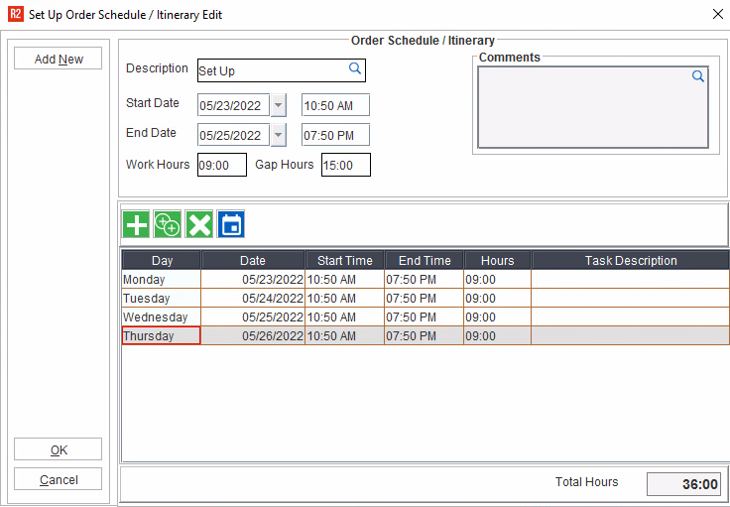Select the Monday row day cell
730x507 pixels.
(161, 280)
